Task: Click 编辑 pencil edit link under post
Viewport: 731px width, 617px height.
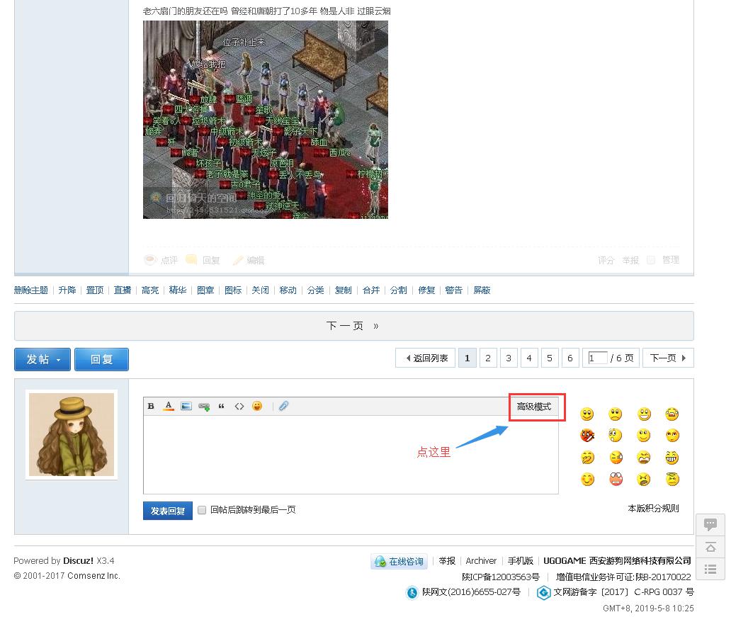Action: (x=249, y=260)
